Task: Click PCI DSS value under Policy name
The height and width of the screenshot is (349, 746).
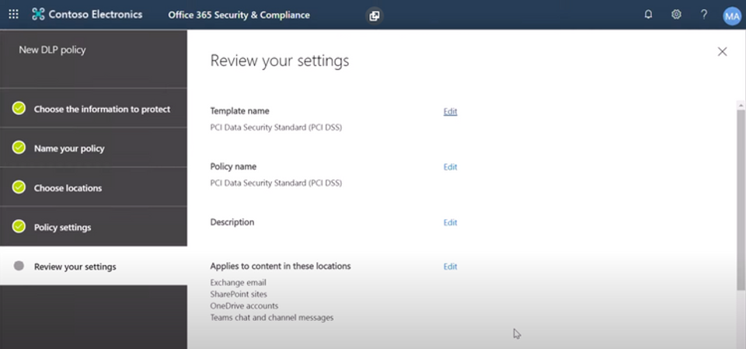Action: (276, 183)
